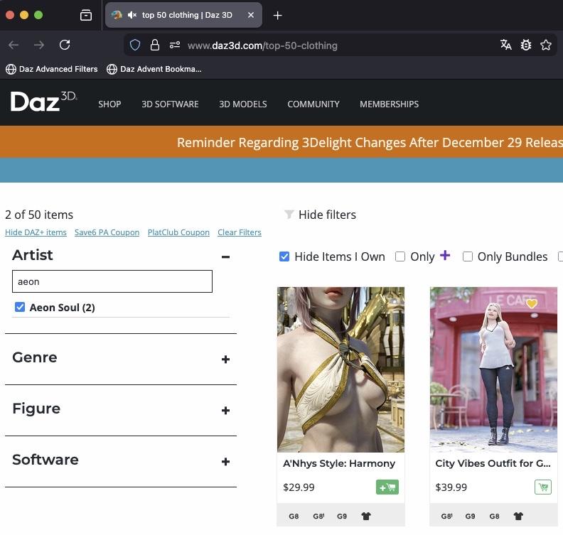Open the Daz Advanced Filters bookmark
Screen dimensions: 563x535
pyautogui.click(x=52, y=69)
